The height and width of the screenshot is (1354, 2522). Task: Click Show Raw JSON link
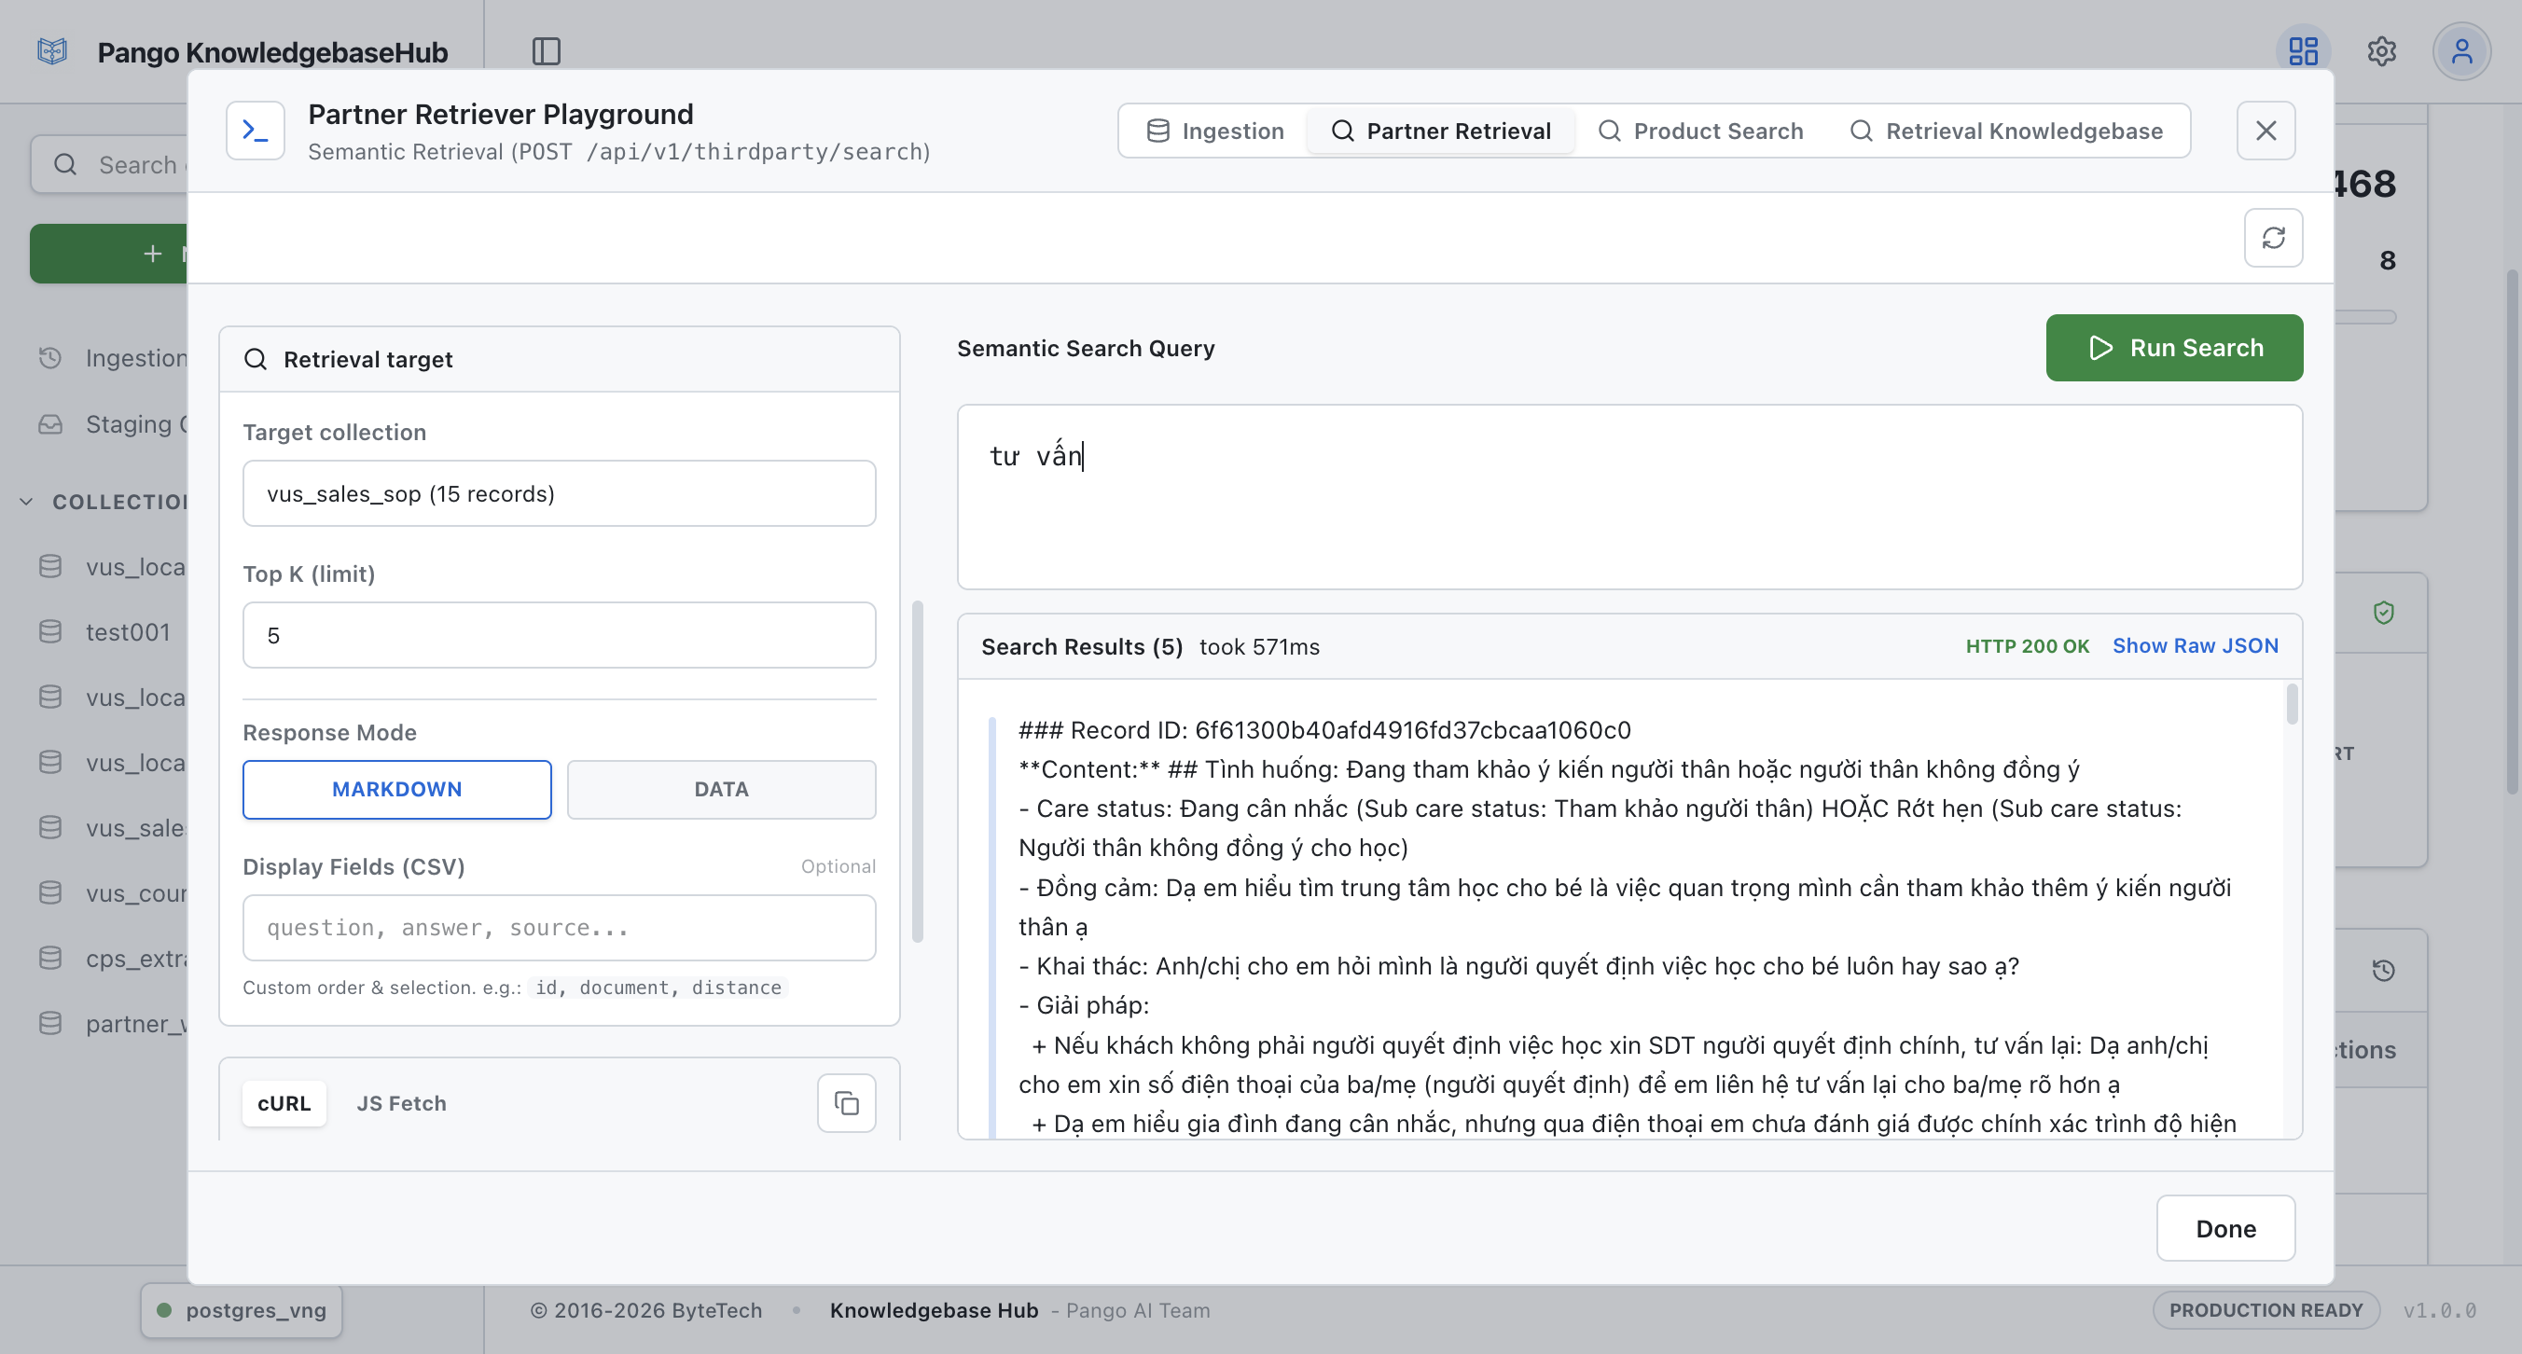2195,646
